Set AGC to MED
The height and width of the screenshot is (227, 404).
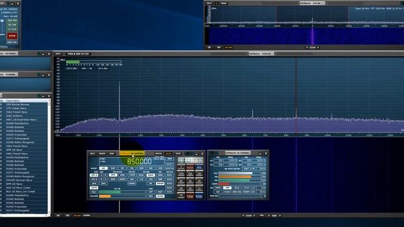[151, 196]
